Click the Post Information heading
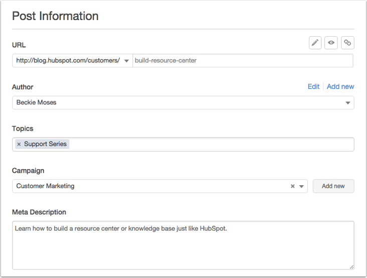Image resolution: width=367 pixels, height=278 pixels. coord(55,16)
